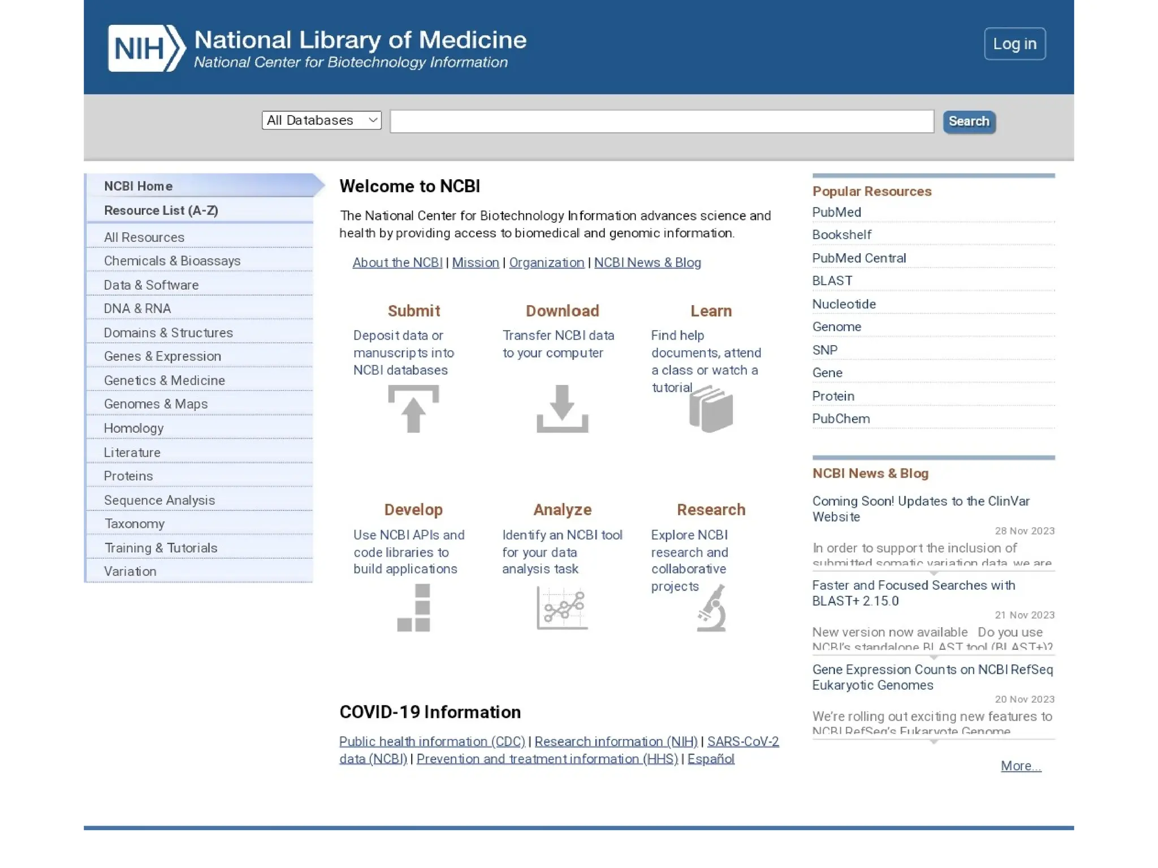1158x868 pixels.
Task: Click the Log in button
Action: click(1014, 44)
